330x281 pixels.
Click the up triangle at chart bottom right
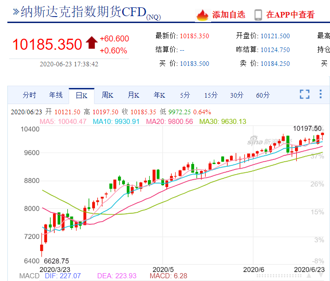coord(309,275)
